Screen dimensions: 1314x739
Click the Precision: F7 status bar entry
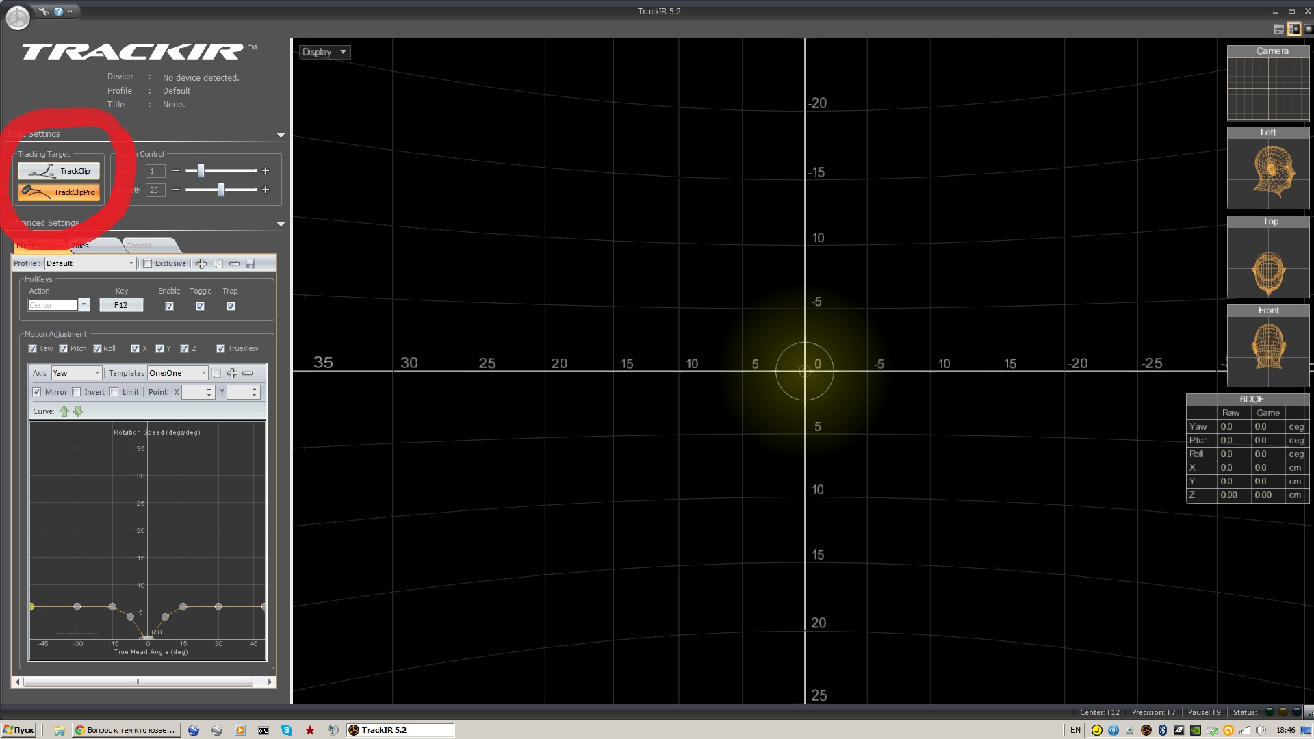1153,712
